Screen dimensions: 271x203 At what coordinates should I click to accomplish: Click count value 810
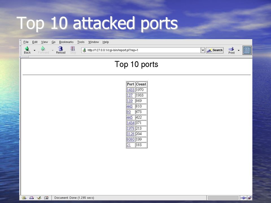tap(139, 106)
